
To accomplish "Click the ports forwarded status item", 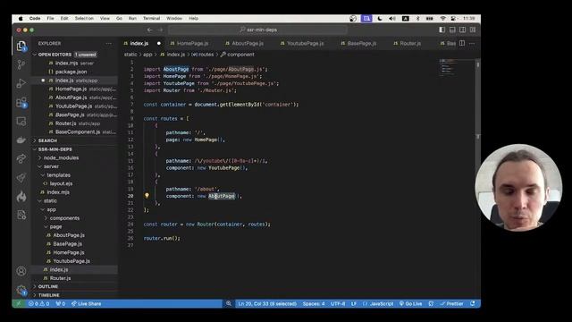I will tap(61, 304).
